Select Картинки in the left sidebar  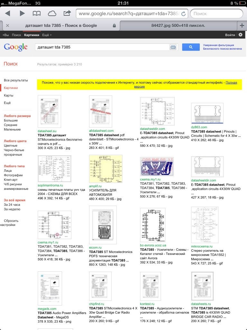[11, 88]
